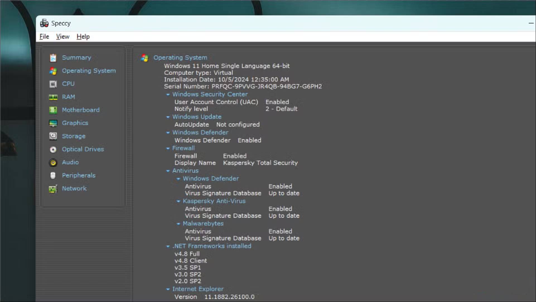Viewport: 536px width, 302px height.
Task: Click the Optical Drives disc icon
Action: tap(53, 149)
